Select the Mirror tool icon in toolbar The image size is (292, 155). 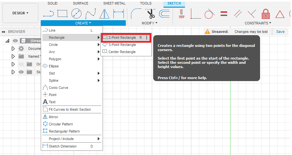(x=104, y=14)
